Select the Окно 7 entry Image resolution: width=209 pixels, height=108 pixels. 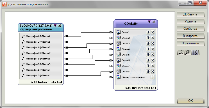tap(136, 66)
